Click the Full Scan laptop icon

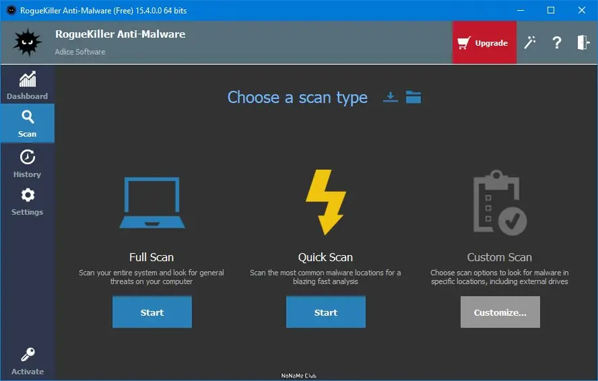coord(152,203)
